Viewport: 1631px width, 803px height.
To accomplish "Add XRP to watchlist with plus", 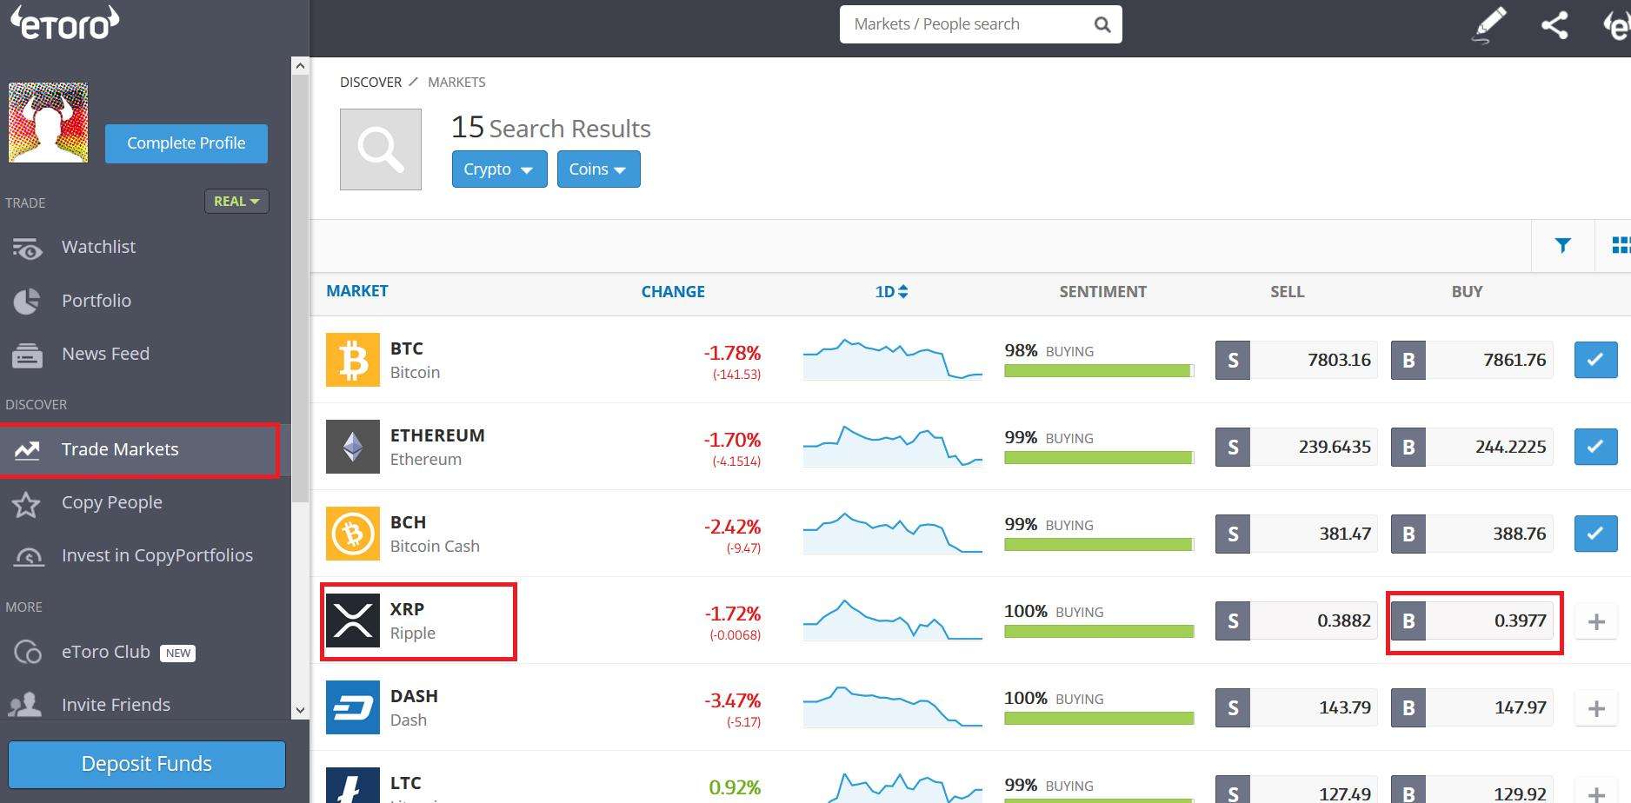I will (x=1596, y=621).
